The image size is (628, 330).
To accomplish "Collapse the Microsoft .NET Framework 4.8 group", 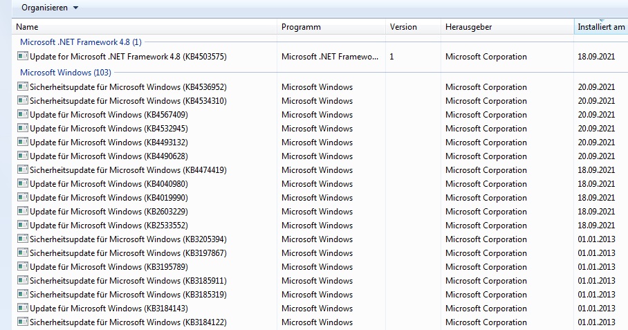I will pyautogui.click(x=80, y=42).
